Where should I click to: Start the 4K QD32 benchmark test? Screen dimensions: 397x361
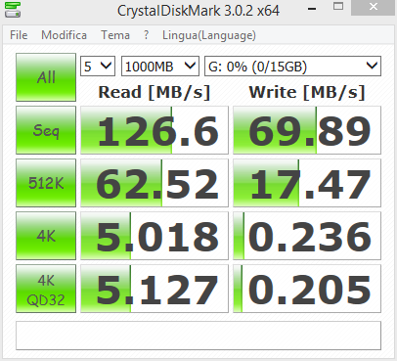pos(46,289)
